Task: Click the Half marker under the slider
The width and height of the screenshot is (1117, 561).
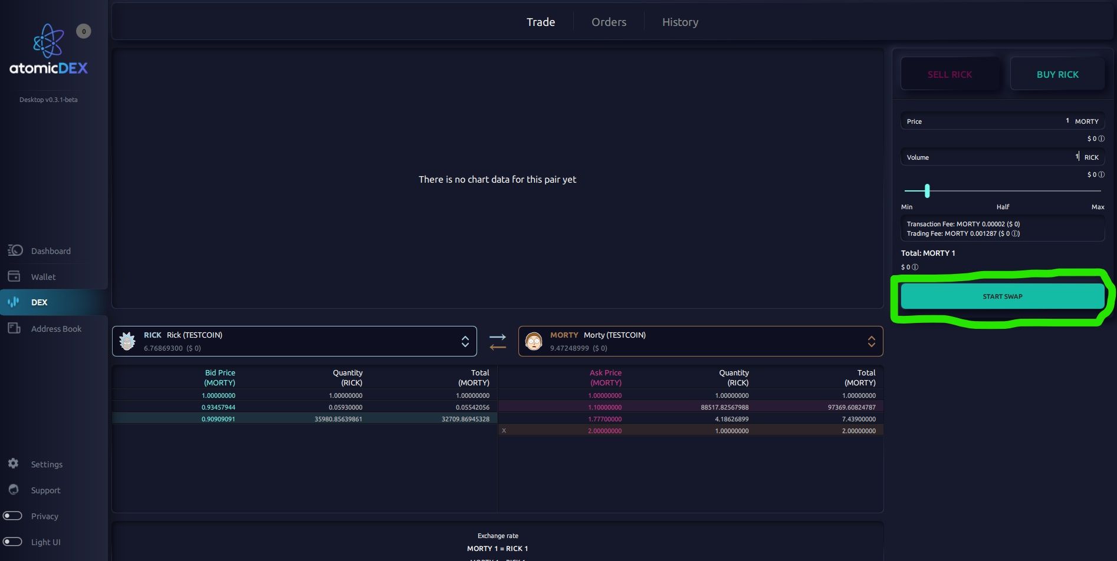Action: (x=1003, y=207)
